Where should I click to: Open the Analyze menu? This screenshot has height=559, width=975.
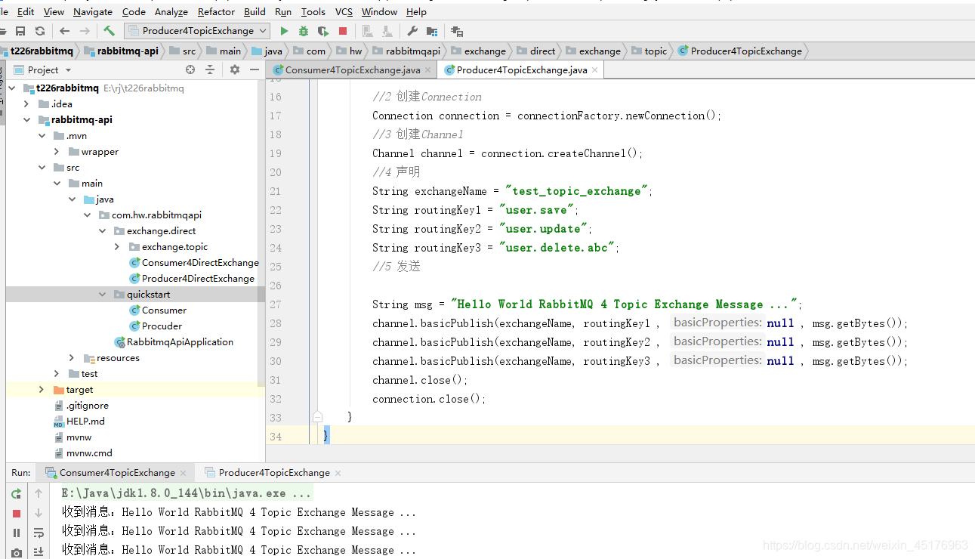point(171,11)
